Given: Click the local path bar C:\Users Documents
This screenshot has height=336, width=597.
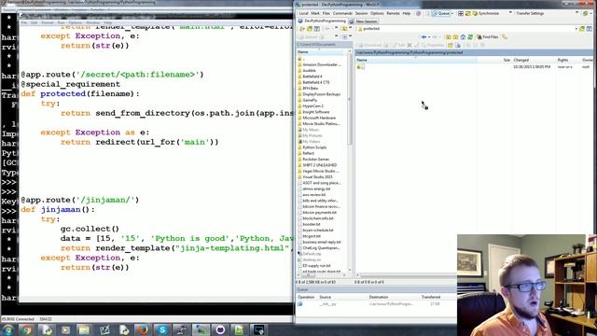Looking at the screenshot, I should click(x=324, y=45).
